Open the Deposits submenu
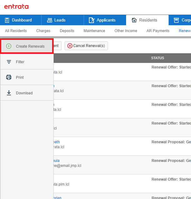 pos(67,31)
